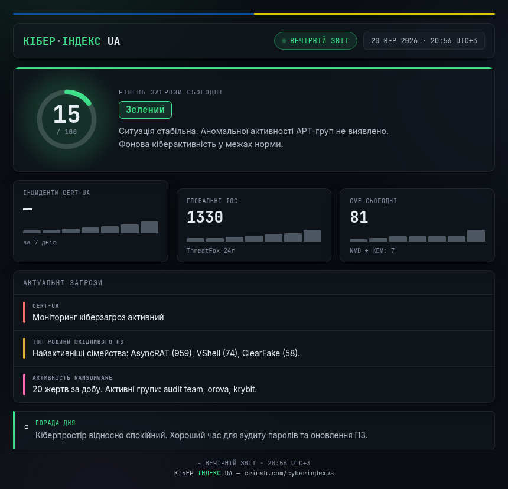Click the footer icon before ВЕЧІРНІЙ ЗВІТ

[199, 464]
